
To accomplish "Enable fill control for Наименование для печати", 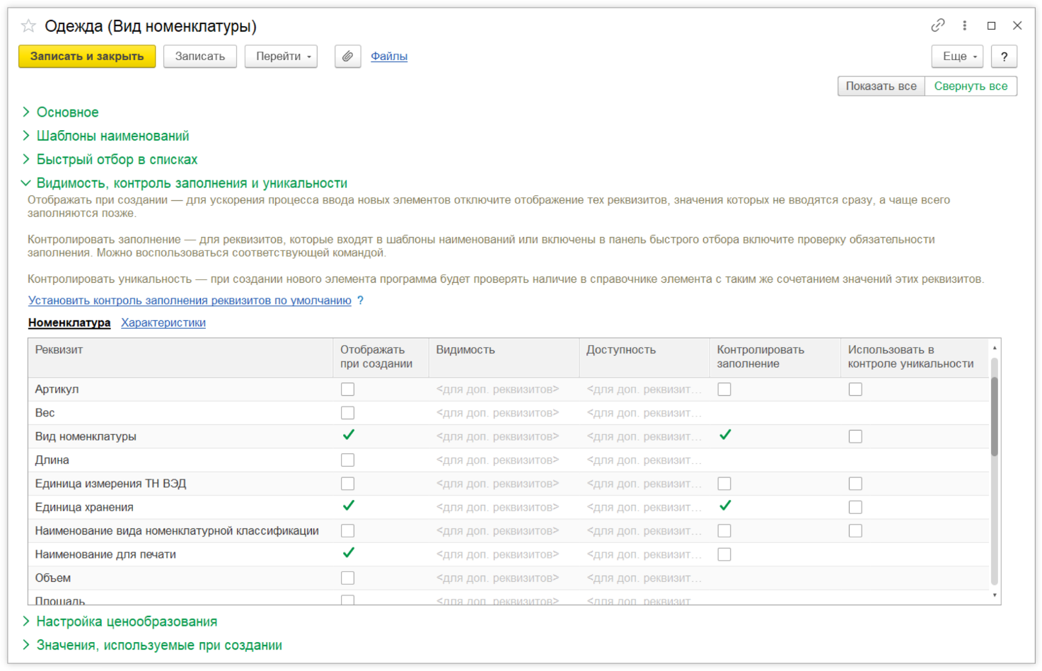I will [724, 554].
